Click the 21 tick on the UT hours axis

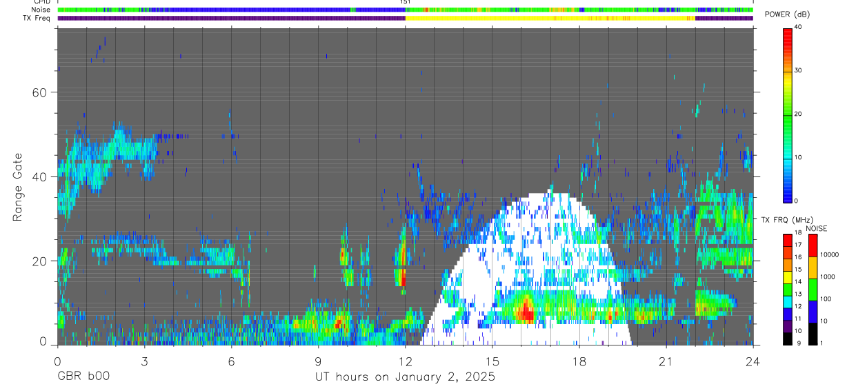pos(666,361)
